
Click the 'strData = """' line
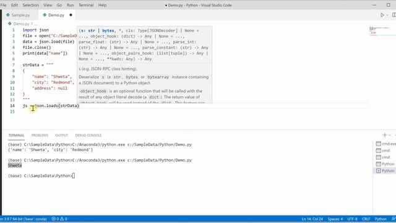point(38,65)
